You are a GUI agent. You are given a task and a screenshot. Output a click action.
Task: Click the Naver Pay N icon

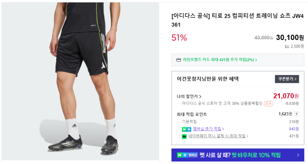184,136
